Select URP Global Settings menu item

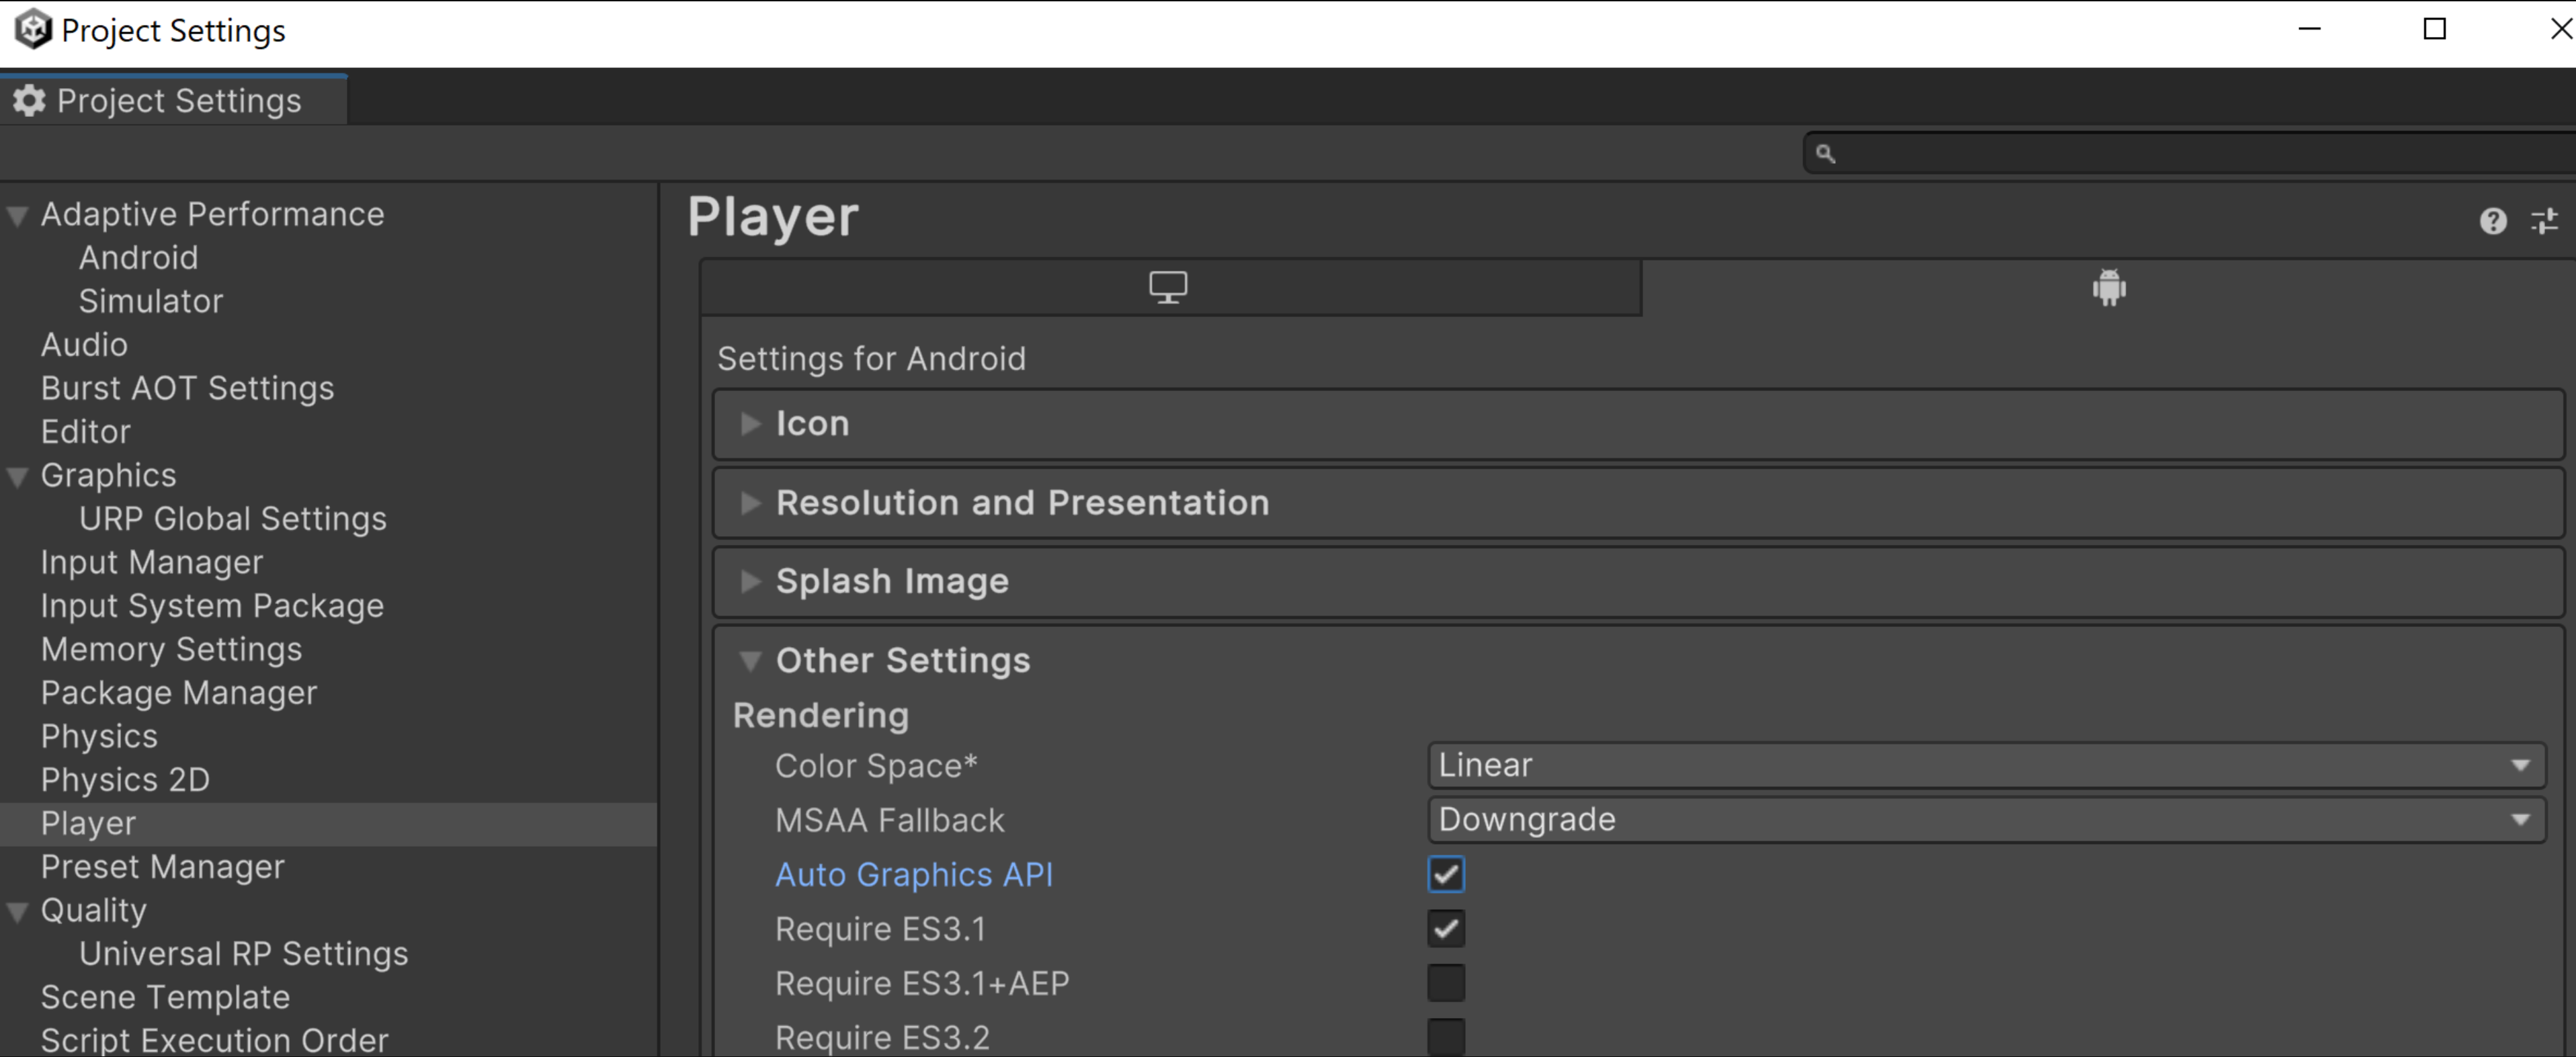(228, 518)
